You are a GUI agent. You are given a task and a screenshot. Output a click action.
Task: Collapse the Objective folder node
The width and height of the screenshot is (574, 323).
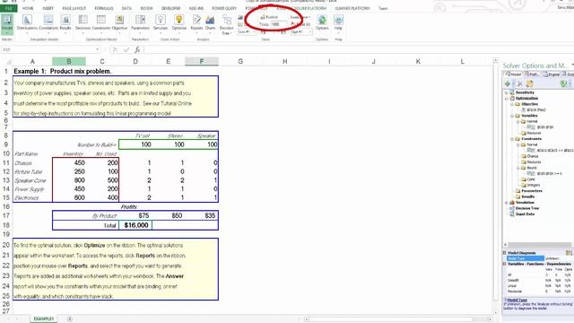coord(512,104)
